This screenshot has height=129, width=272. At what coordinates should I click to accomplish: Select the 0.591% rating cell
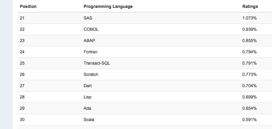point(249,120)
